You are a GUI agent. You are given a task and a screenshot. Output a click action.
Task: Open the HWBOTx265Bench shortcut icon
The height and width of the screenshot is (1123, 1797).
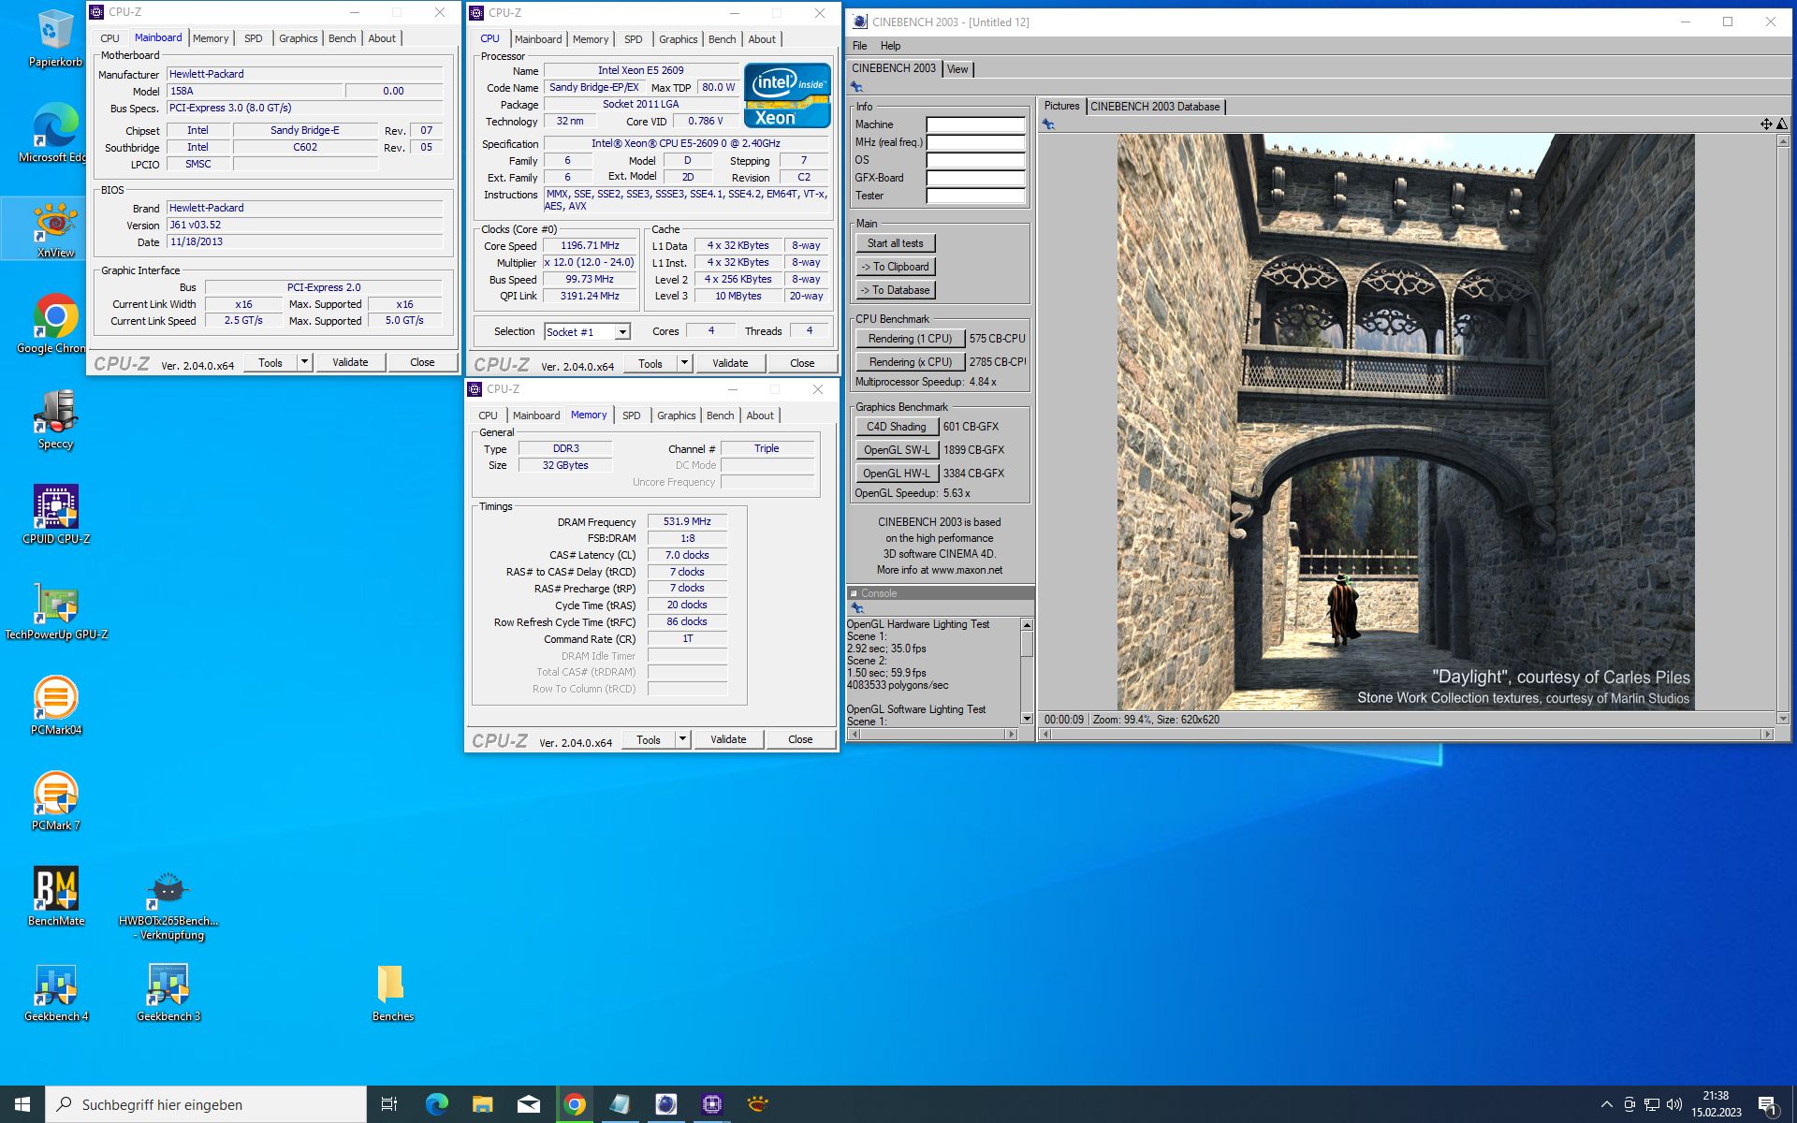pyautogui.click(x=168, y=904)
